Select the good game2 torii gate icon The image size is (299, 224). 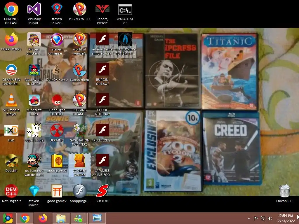pyautogui.click(x=57, y=194)
